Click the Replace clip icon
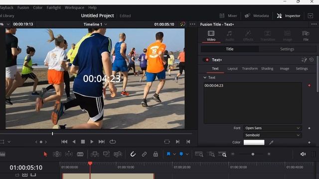Screen dimensions: 319x179 click(118, 154)
